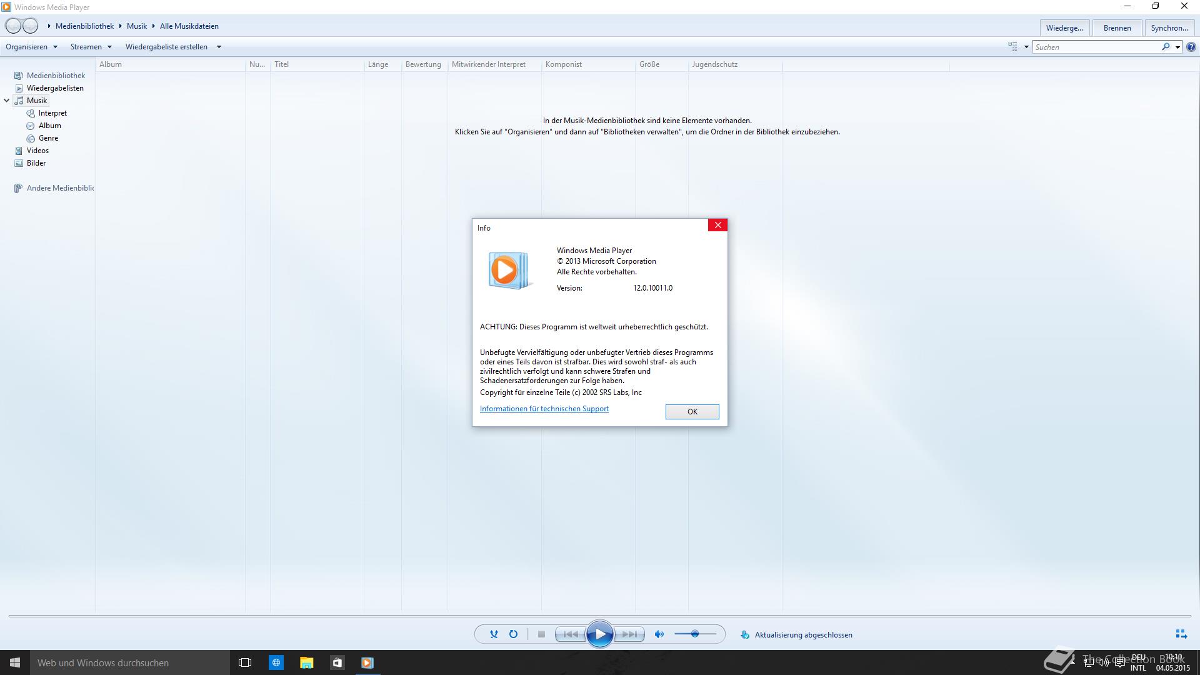Sort by the Bewertung column header

pyautogui.click(x=425, y=64)
